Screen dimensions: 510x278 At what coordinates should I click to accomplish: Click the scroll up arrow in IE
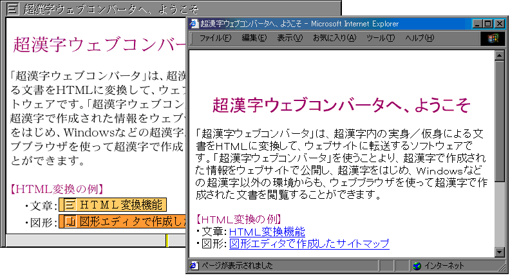tap(499, 55)
